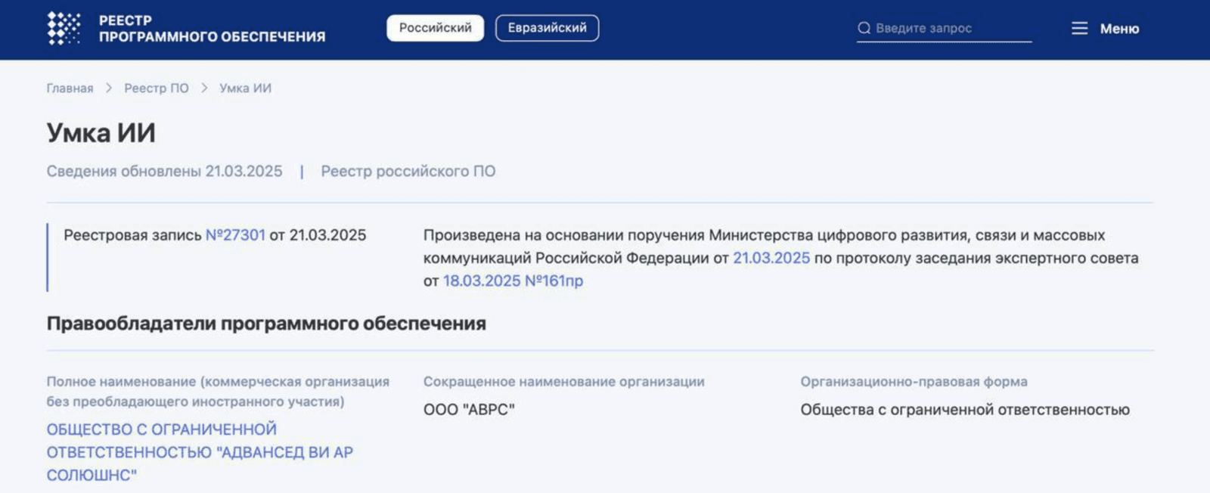Open the 21.03.2025 ministry order link
Image resolution: width=1210 pixels, height=493 pixels.
coord(771,258)
